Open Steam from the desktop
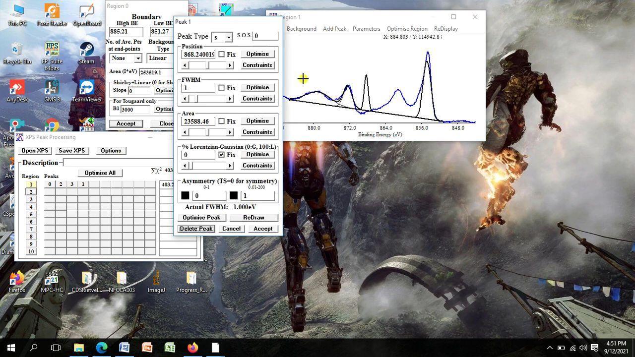The image size is (635, 357). click(87, 53)
